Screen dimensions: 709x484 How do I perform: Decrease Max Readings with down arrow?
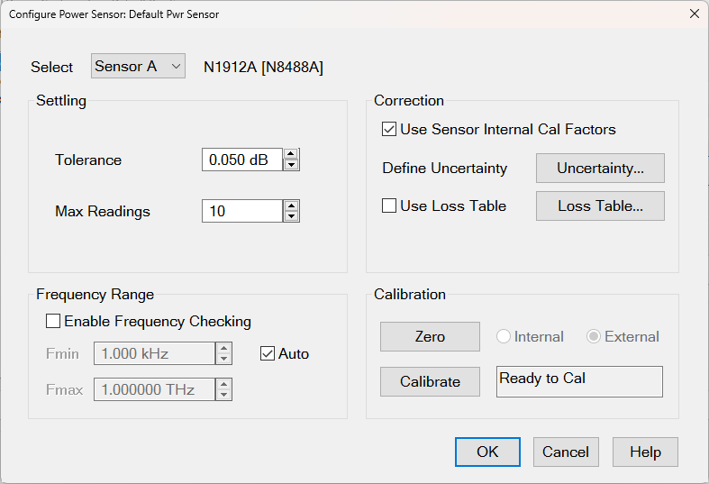[x=291, y=216]
